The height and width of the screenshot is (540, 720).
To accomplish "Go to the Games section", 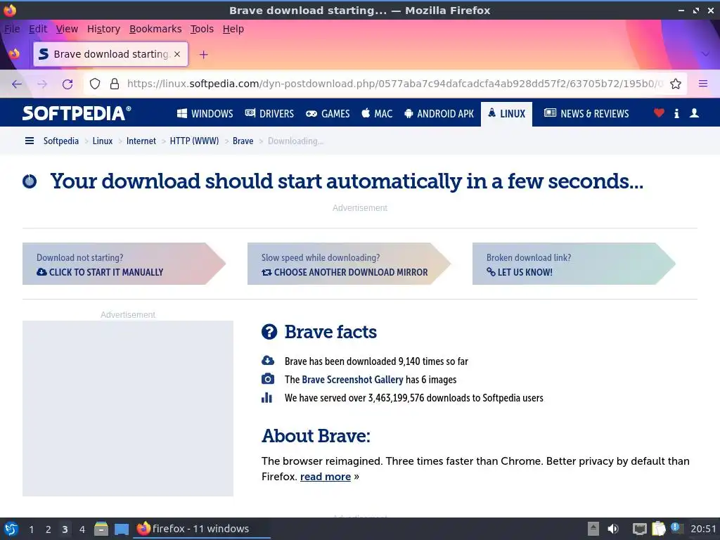I will point(328,113).
